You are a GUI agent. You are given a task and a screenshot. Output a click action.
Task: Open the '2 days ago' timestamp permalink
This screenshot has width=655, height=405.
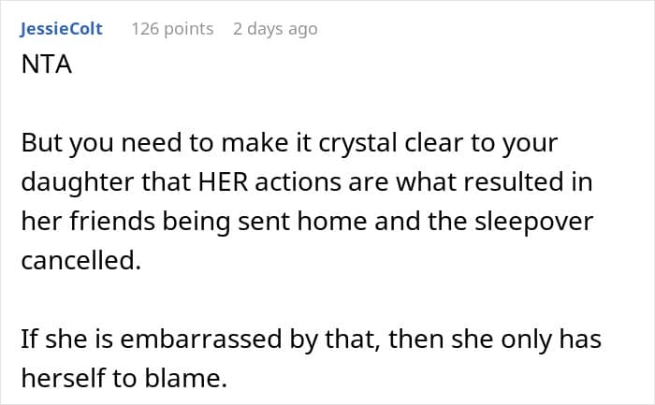click(275, 29)
